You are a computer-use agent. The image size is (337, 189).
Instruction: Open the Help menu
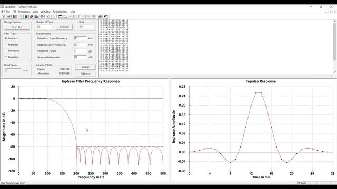click(72, 12)
